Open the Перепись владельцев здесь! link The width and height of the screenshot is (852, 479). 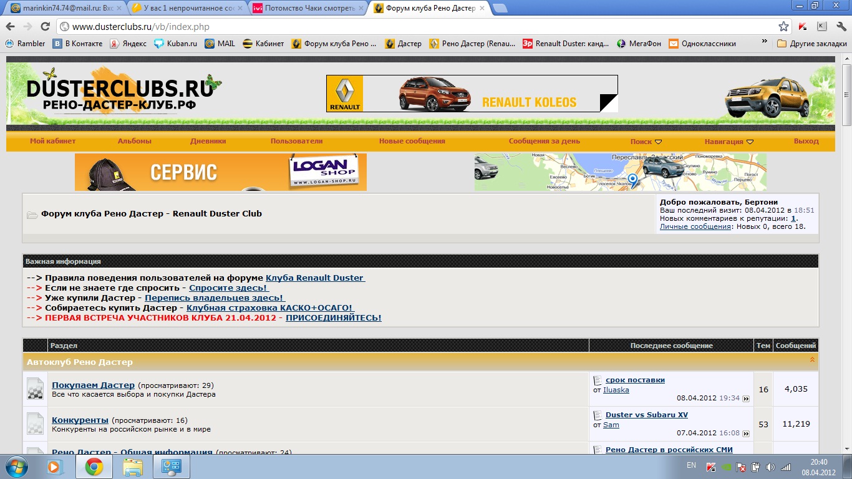point(215,298)
